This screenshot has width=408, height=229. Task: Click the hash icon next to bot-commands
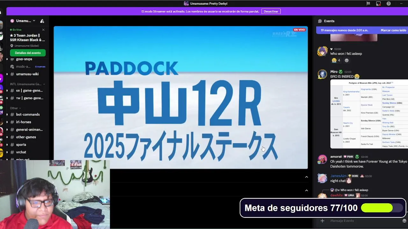pyautogui.click(x=12, y=114)
